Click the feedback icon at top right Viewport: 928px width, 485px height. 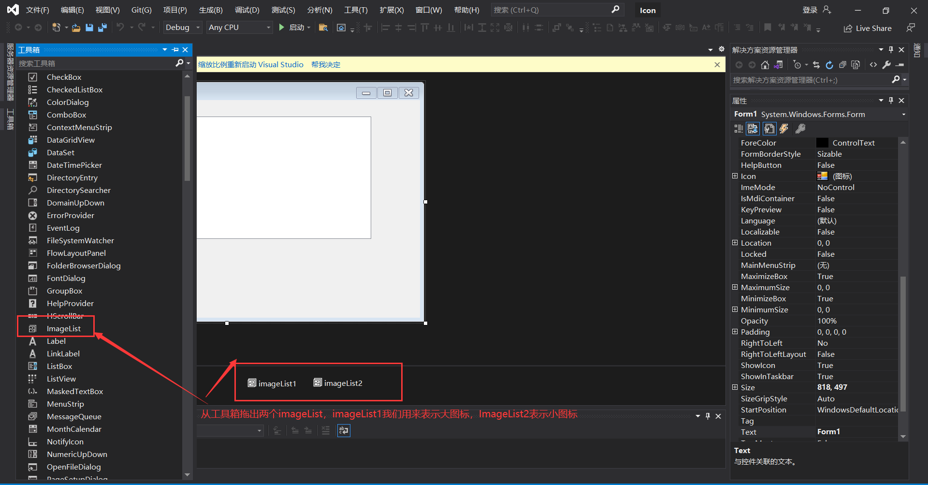pos(911,28)
